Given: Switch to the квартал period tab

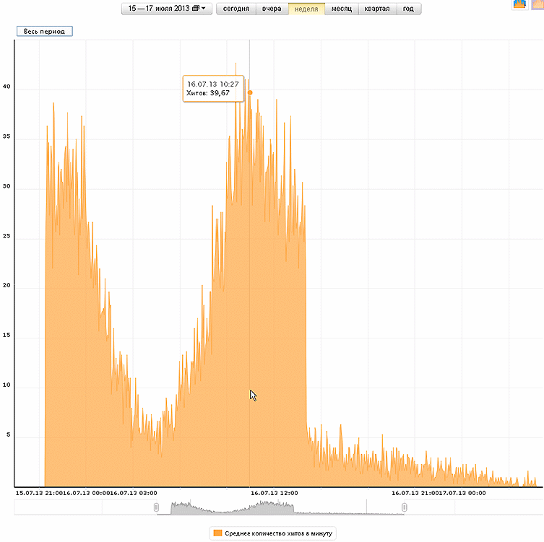Looking at the screenshot, I should tap(377, 9).
